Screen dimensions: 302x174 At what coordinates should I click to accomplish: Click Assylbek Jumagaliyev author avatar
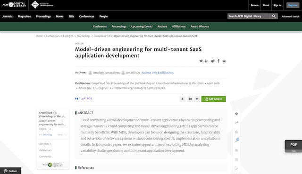tap(90, 73)
